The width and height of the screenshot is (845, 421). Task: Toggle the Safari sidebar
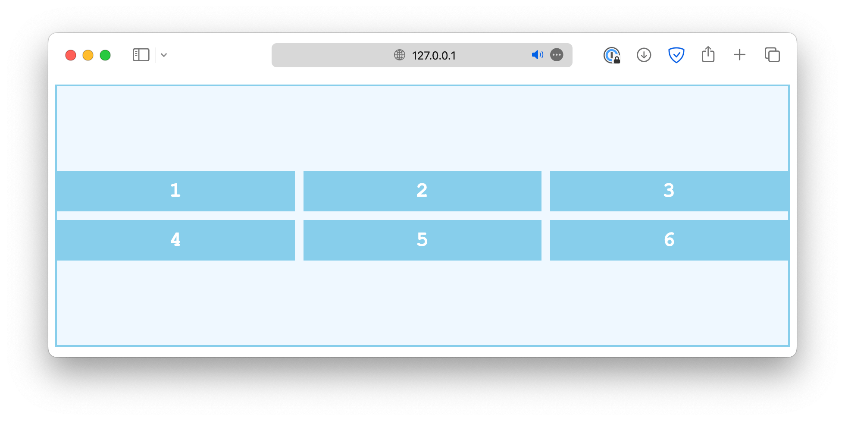click(141, 55)
